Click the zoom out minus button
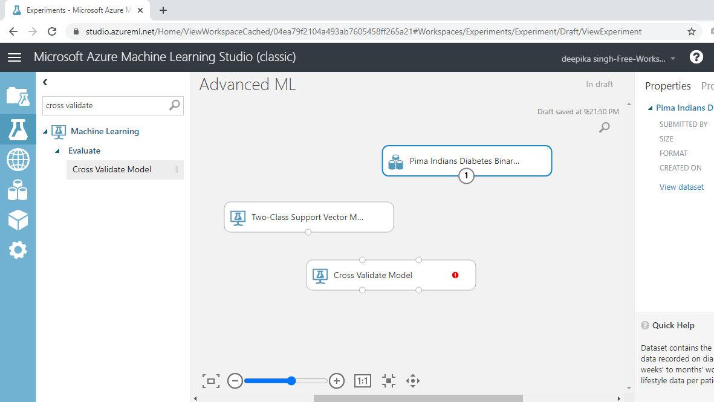The height and width of the screenshot is (402, 714). click(235, 381)
